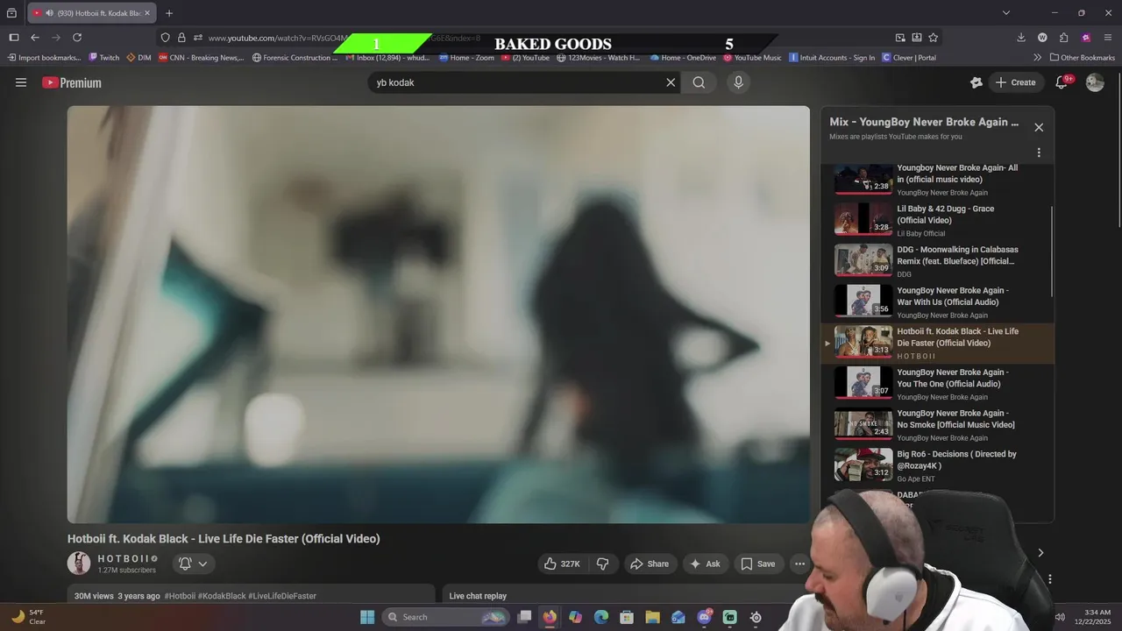This screenshot has width=1122, height=631.
Task: Open Clever Portal bookmark
Action: (909, 58)
